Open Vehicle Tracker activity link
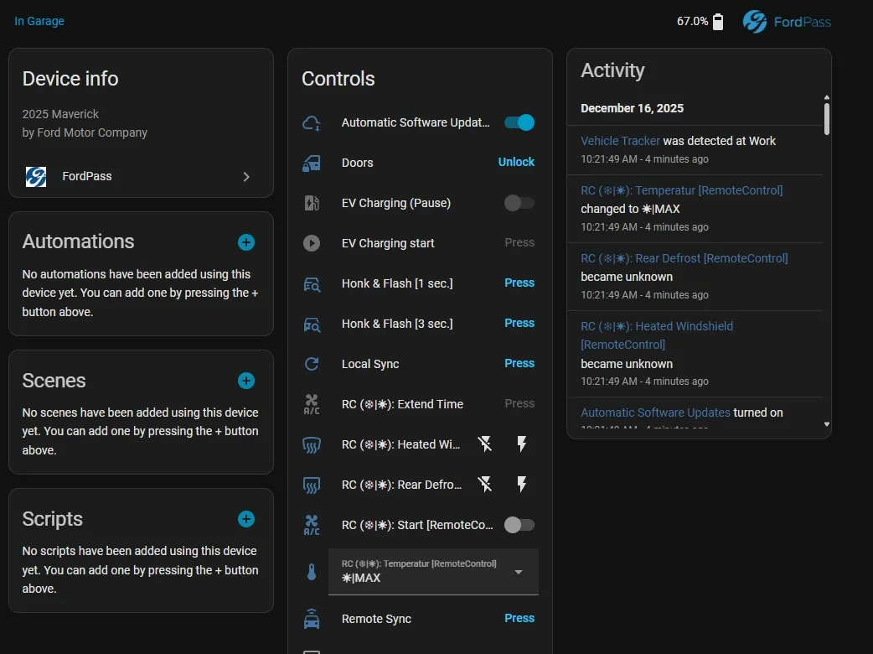This screenshot has height=654, width=873. [x=620, y=141]
